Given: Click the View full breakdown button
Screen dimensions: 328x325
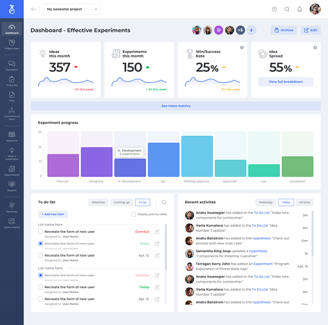Looking at the screenshot, I should pyautogui.click(x=286, y=82).
